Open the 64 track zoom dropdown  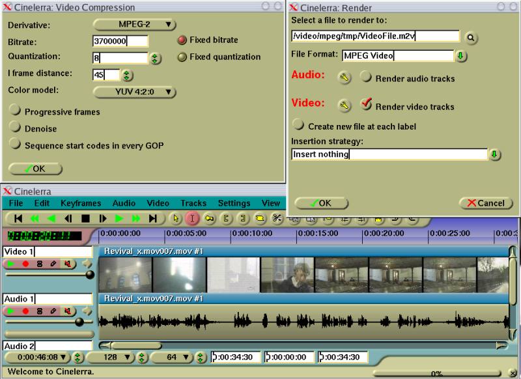pyautogui.click(x=173, y=358)
